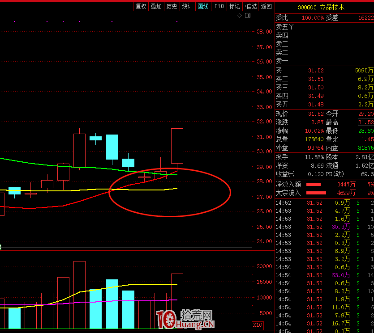The height and width of the screenshot is (333, 374).
Task: Click the 委比 100.00% value
Action: 313,18
